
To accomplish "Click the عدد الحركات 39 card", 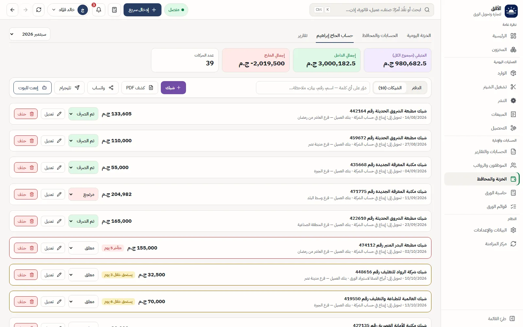I will (185, 60).
